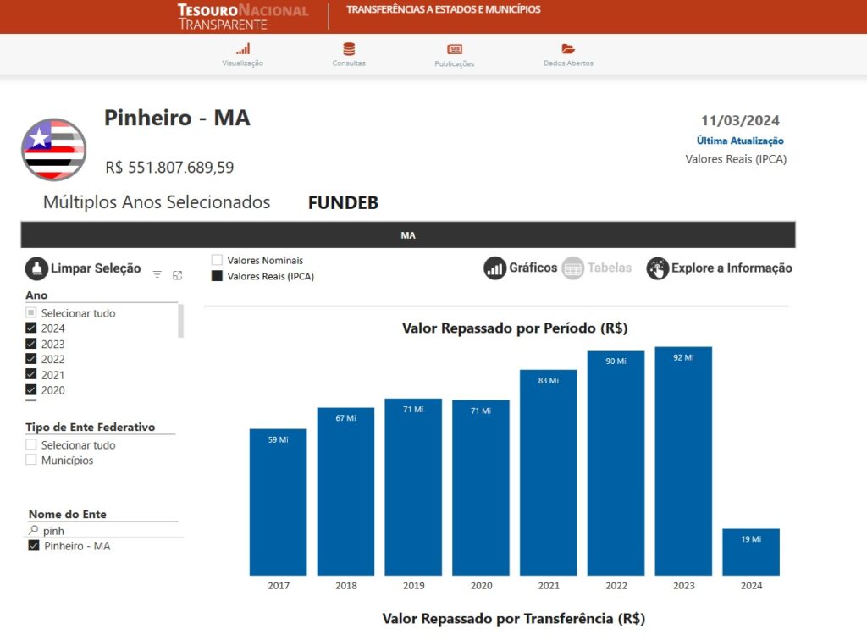867x640 pixels.
Task: Uncheck the Pinheiro - MA entity
Action: pyautogui.click(x=34, y=546)
